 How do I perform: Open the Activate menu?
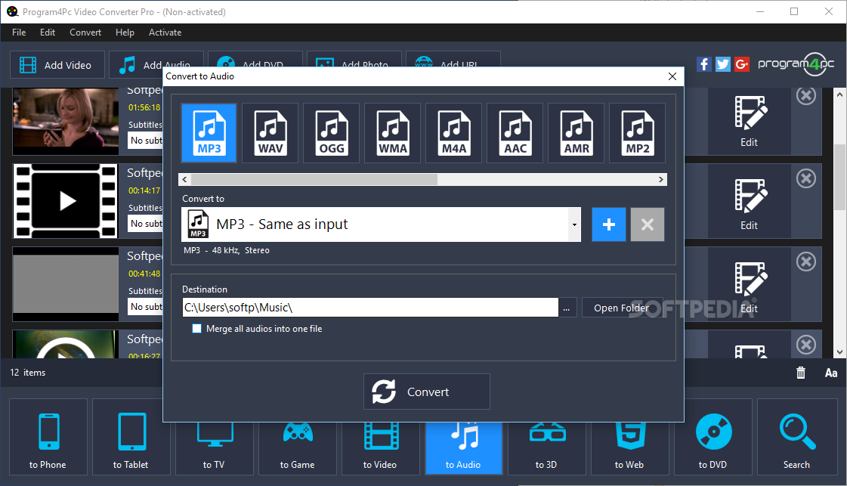coord(165,33)
